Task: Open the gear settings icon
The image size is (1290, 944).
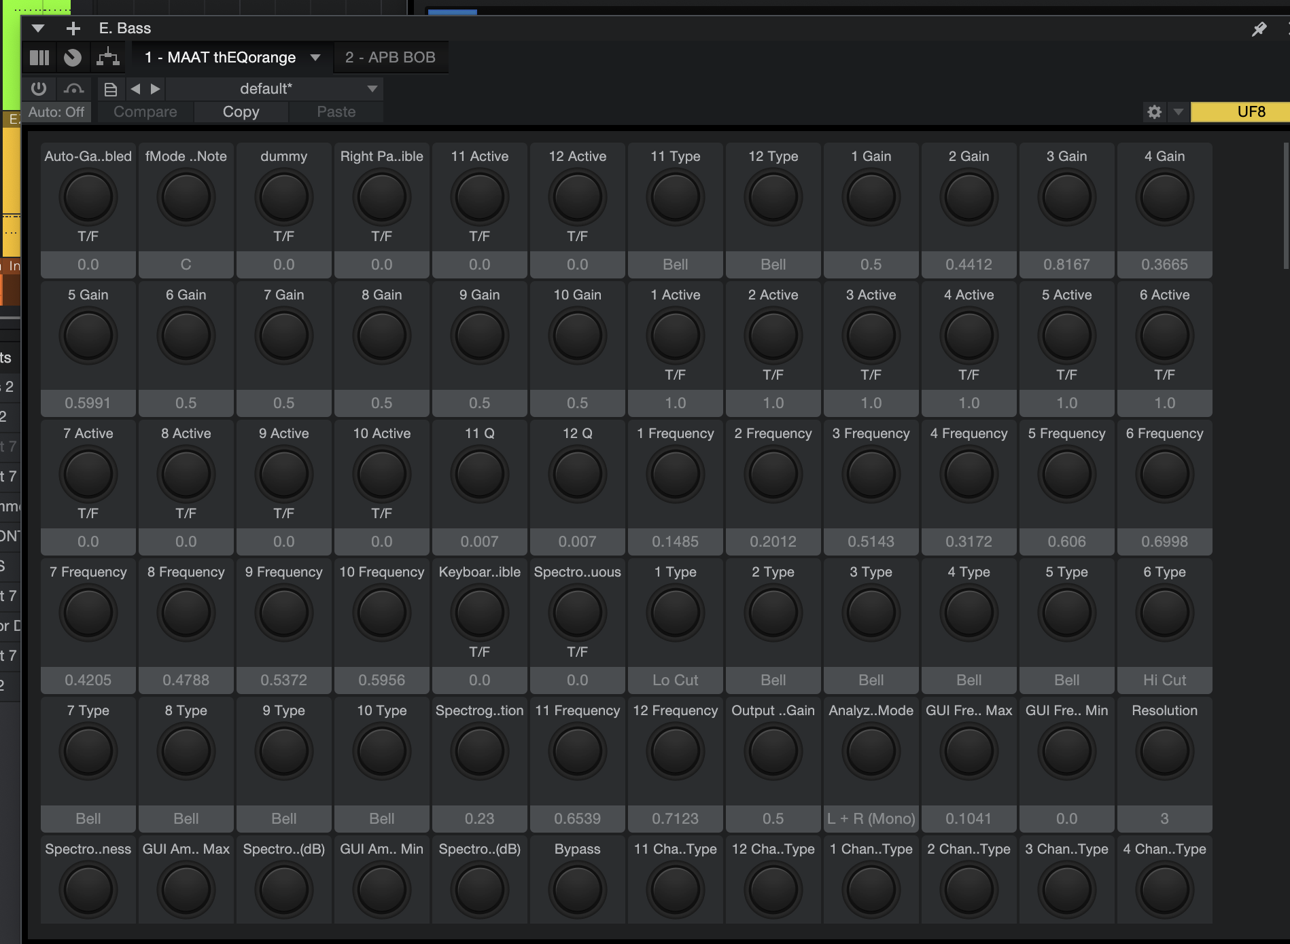Action: [1154, 112]
